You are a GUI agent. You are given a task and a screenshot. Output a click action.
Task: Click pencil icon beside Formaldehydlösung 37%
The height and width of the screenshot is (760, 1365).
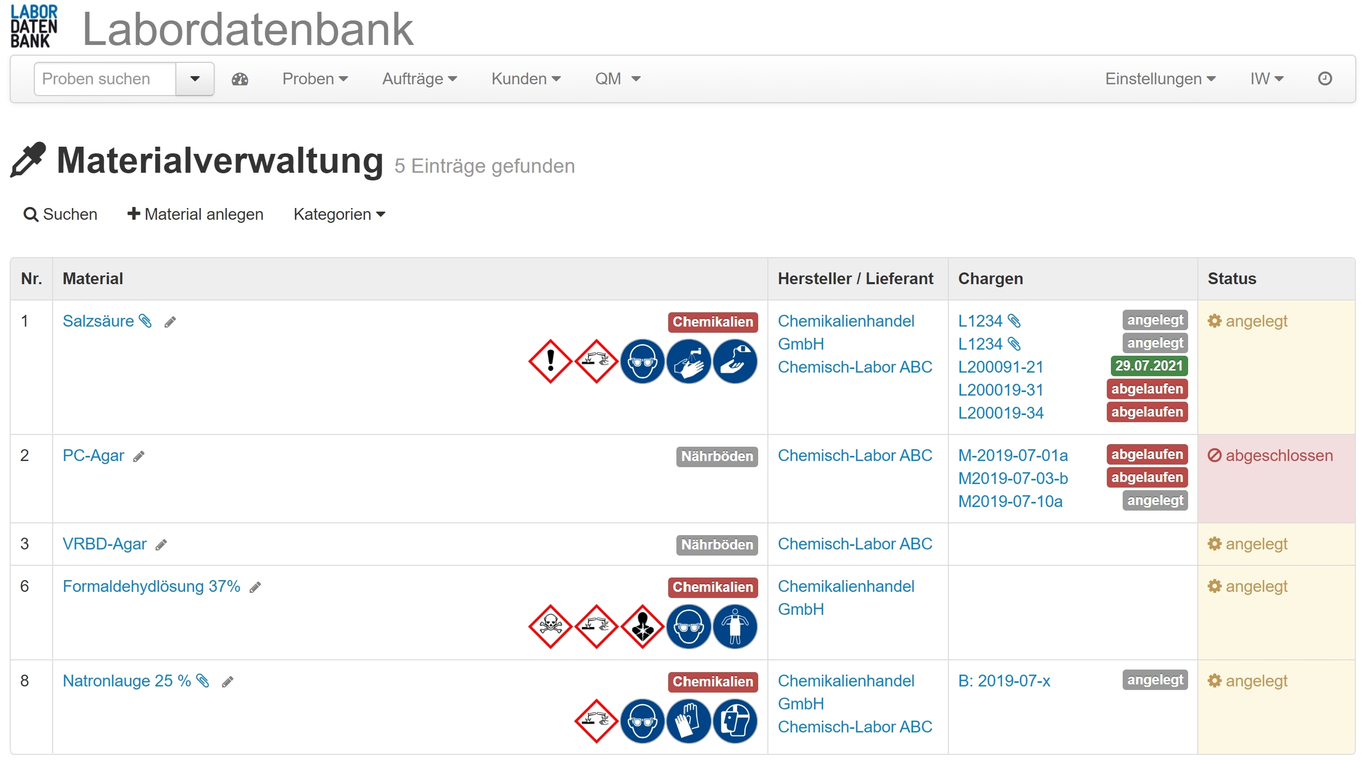click(x=256, y=587)
